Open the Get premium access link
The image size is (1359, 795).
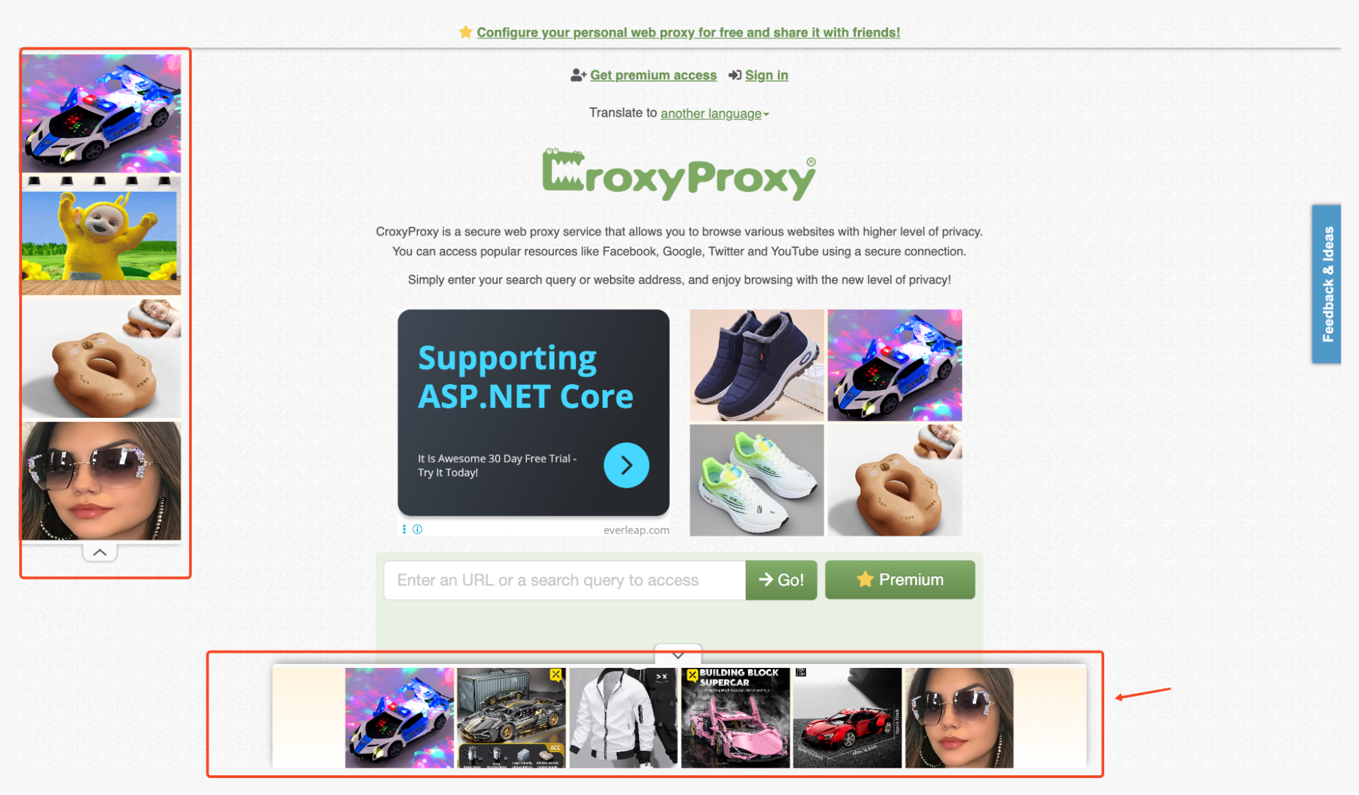coord(653,75)
